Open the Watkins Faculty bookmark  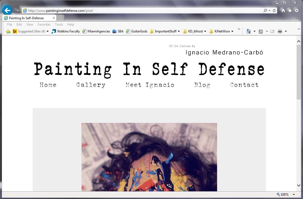pyautogui.click(x=66, y=31)
